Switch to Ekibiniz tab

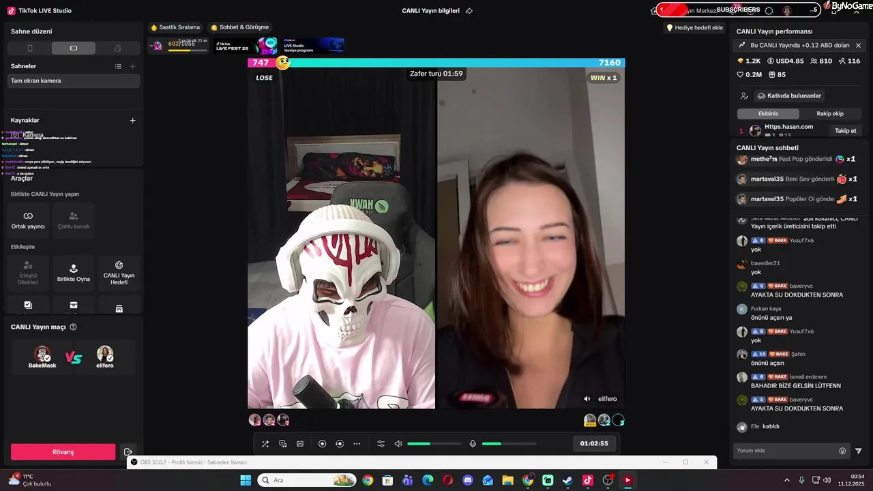768,114
